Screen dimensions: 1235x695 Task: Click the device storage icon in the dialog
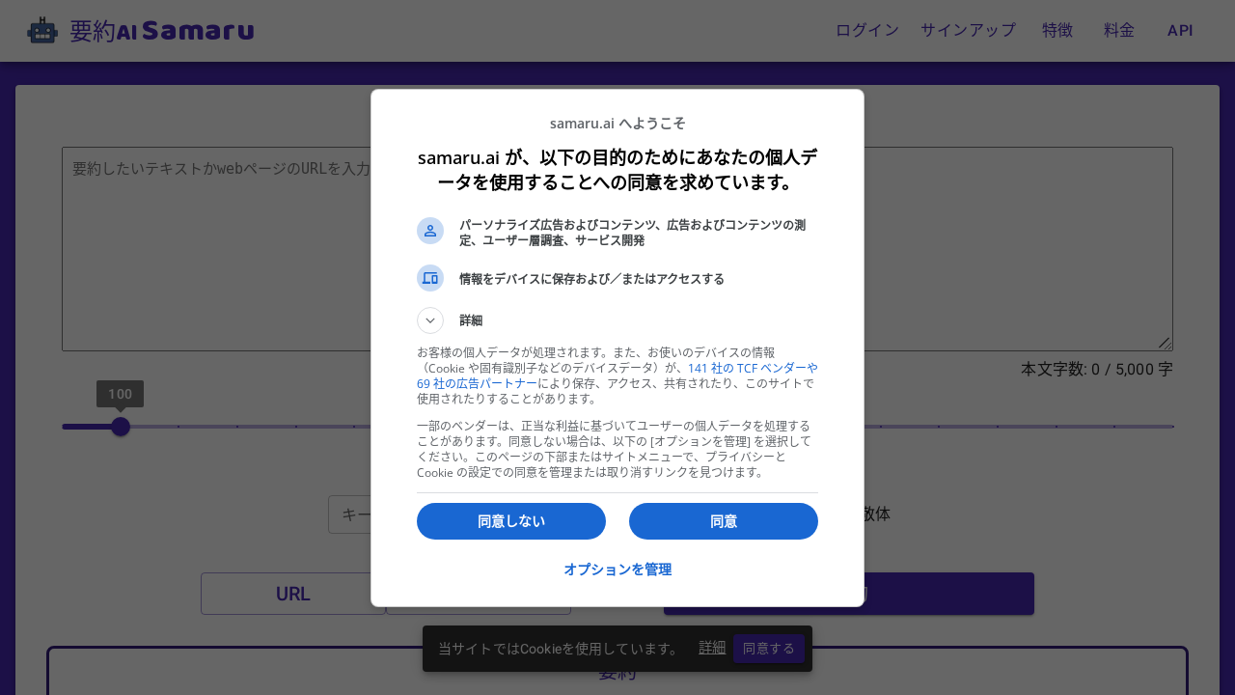tap(430, 278)
